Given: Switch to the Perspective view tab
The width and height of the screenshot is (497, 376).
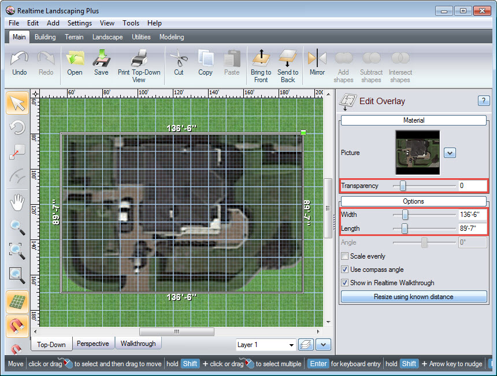Looking at the screenshot, I should pyautogui.click(x=93, y=344).
